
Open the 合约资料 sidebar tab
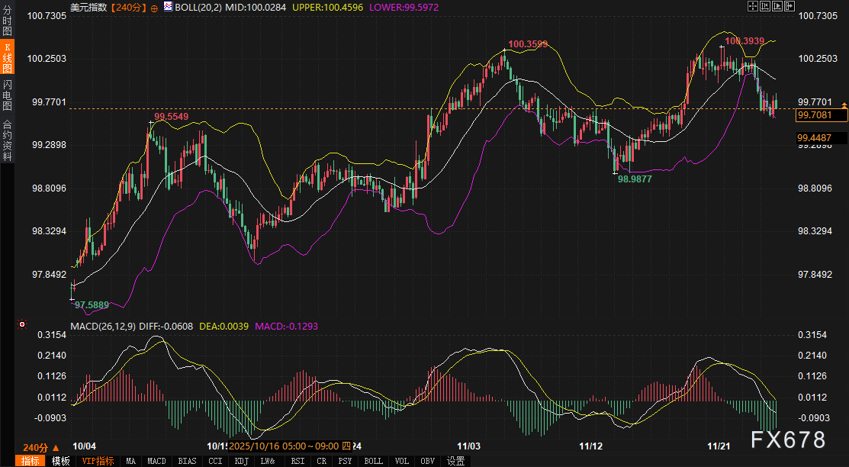[7, 139]
